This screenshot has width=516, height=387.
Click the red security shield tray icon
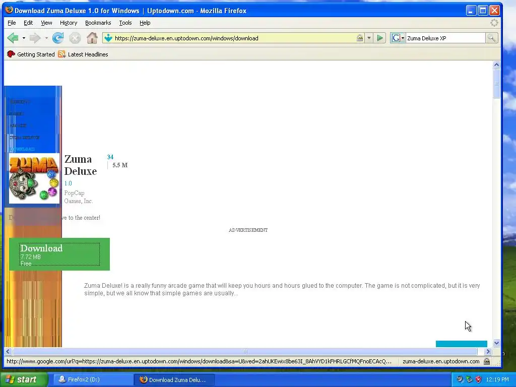(x=479, y=379)
